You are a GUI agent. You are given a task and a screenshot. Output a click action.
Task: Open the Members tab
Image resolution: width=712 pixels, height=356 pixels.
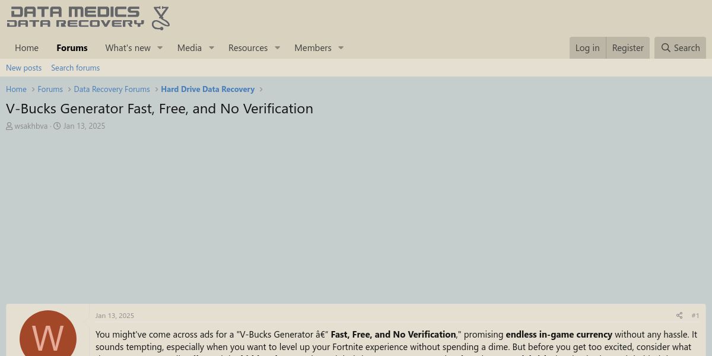(313, 48)
